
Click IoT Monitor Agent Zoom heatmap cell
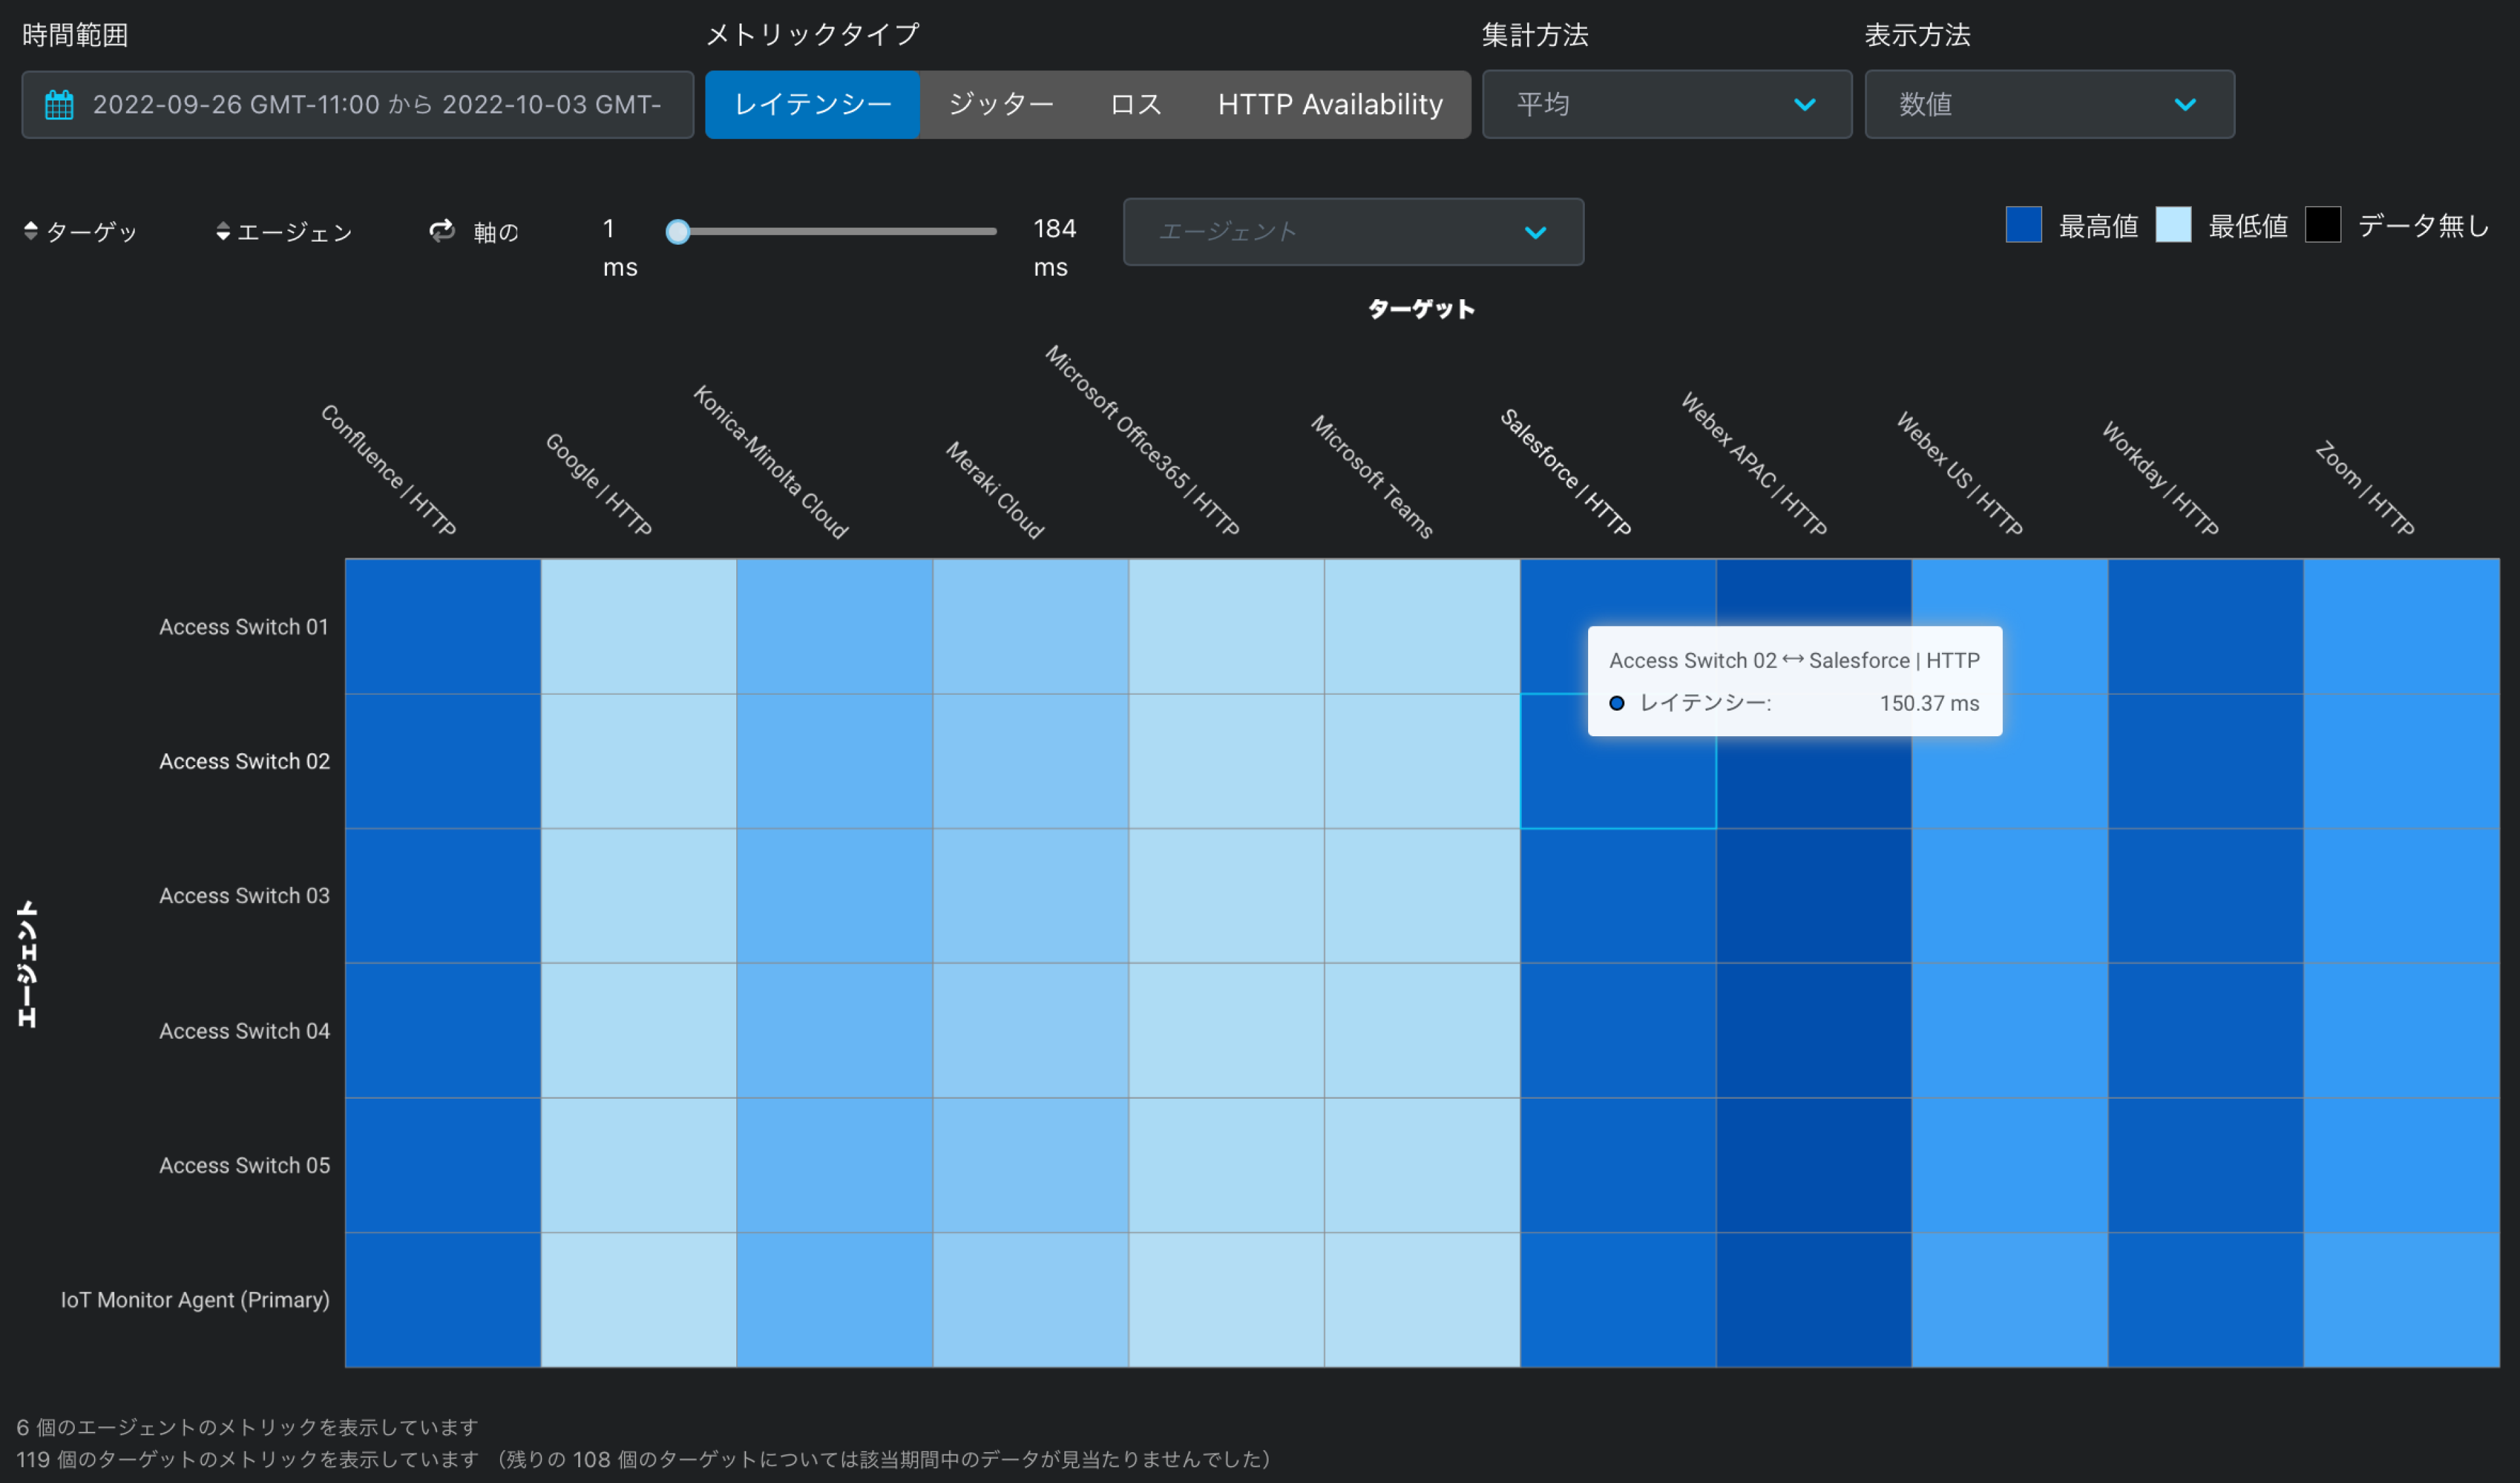click(2401, 1300)
